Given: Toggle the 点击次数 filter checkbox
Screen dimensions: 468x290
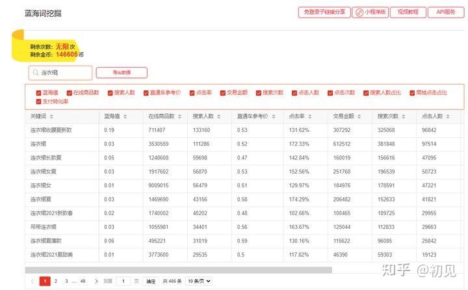Looking at the screenshot, I should pyautogui.click(x=330, y=93).
